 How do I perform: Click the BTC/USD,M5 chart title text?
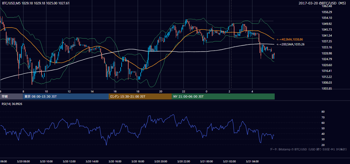[x=36, y=3]
